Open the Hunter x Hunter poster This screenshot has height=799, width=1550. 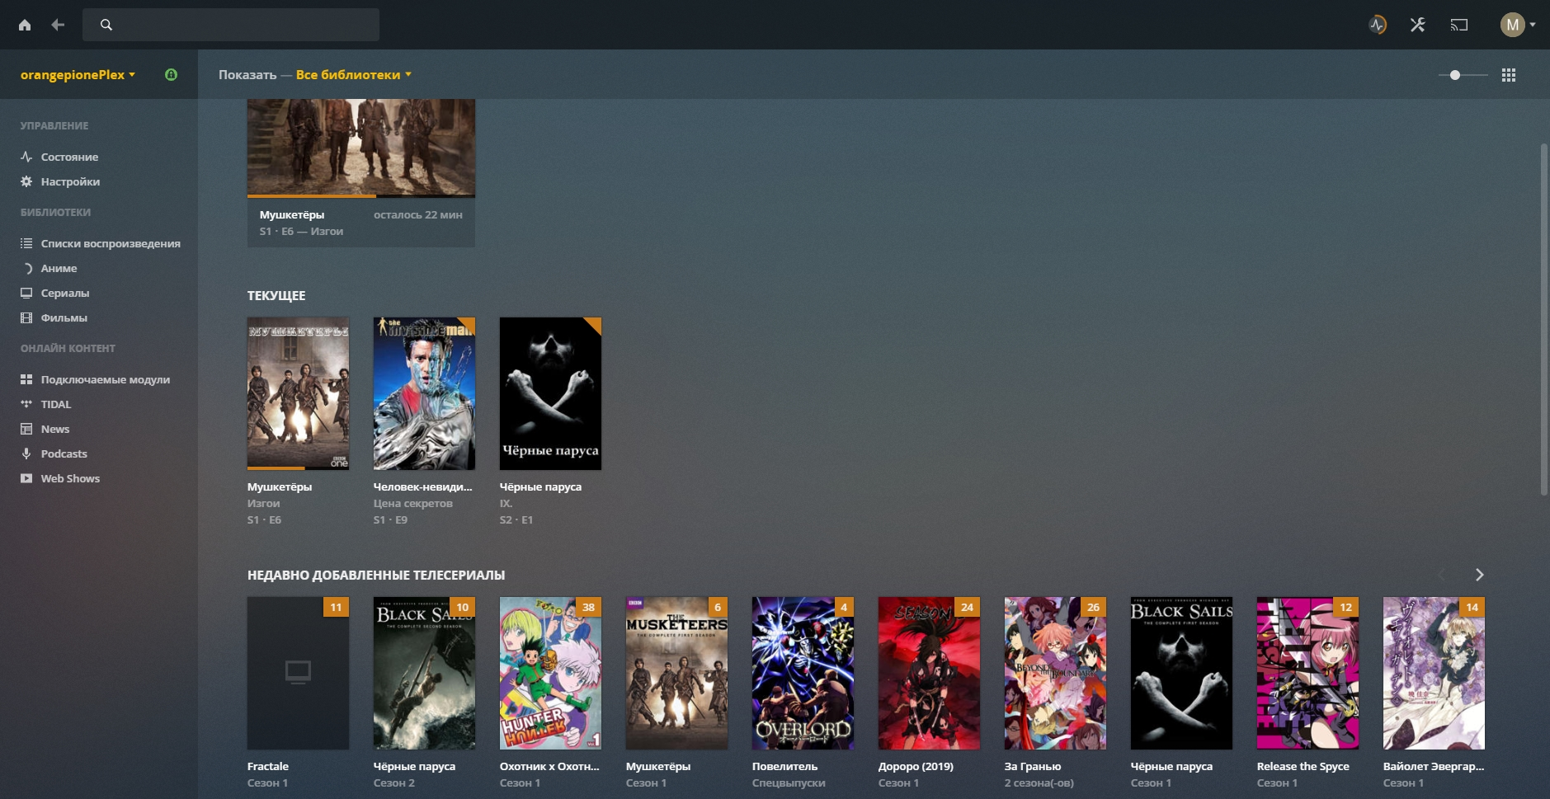550,673
